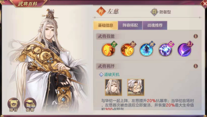Image resolution: width=207 pixels, height=117 pixels.
Task: Click the 神 rarity badge
Action: click(x=101, y=11)
